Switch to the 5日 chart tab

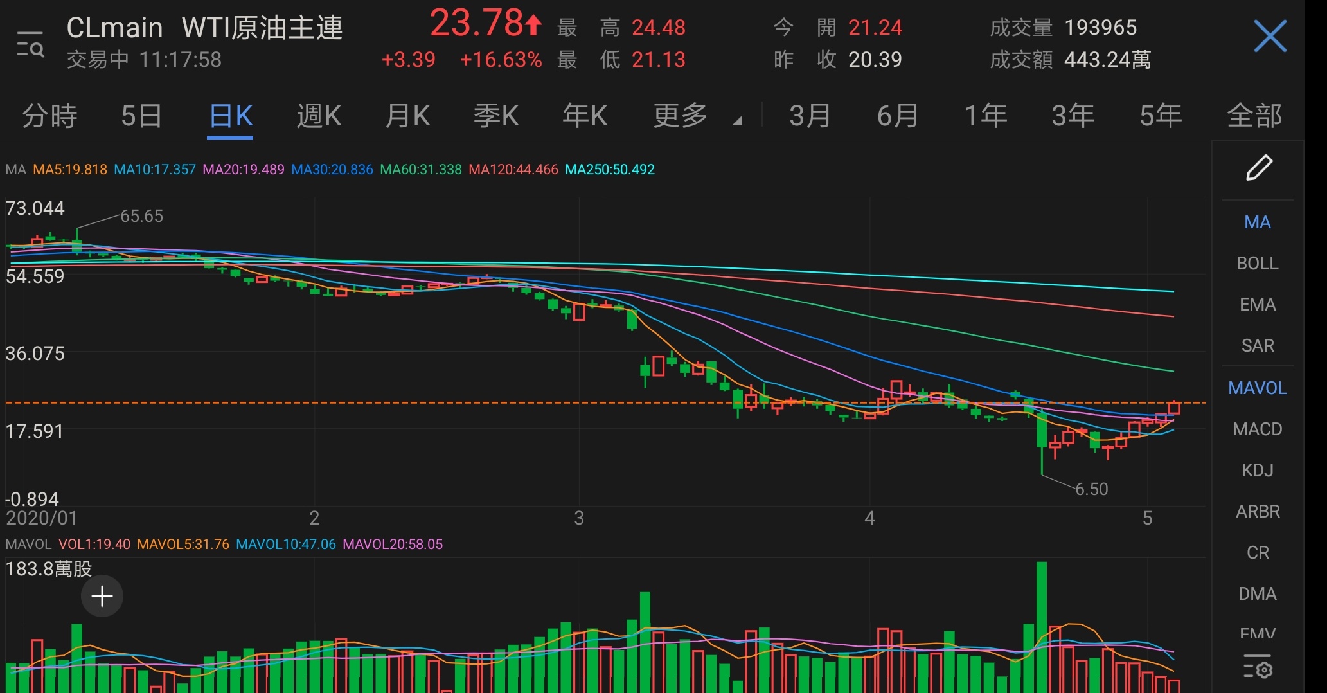coord(141,116)
